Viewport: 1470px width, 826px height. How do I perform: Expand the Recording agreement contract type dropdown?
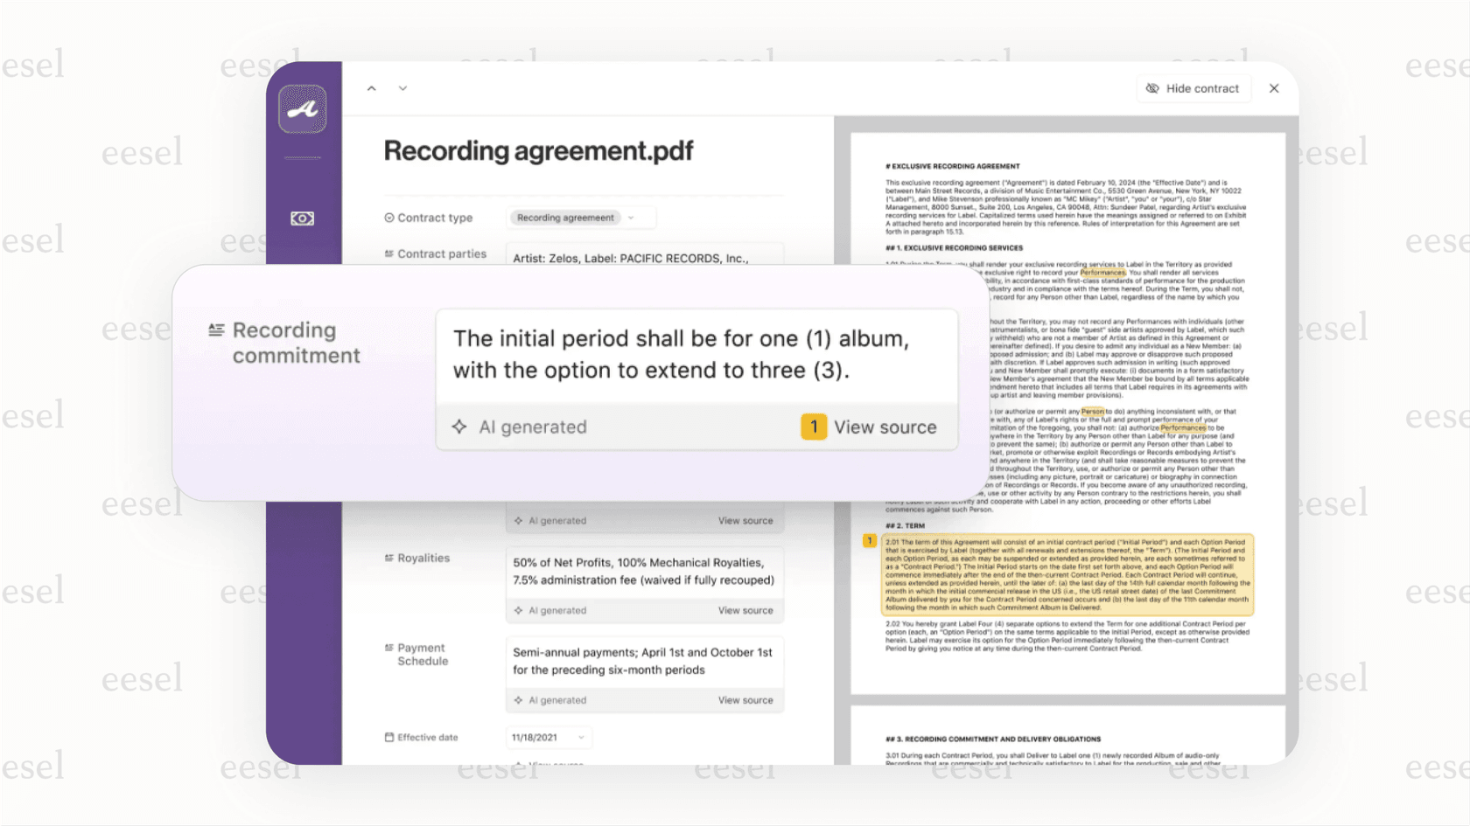pyautogui.click(x=631, y=218)
